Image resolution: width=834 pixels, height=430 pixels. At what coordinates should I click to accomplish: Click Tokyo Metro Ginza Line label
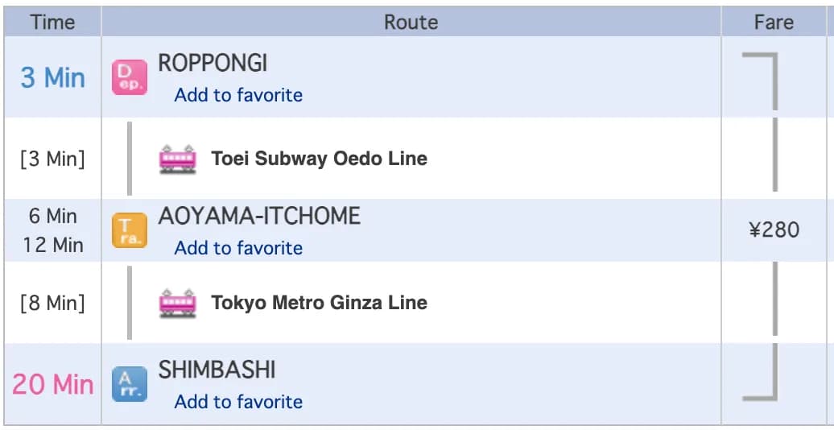(319, 303)
